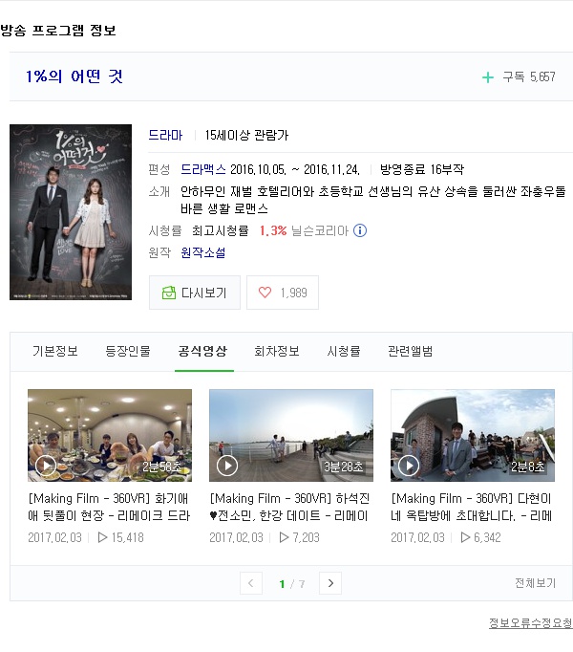Open the 기본정보 tab
The height and width of the screenshot is (652, 573).
55,351
